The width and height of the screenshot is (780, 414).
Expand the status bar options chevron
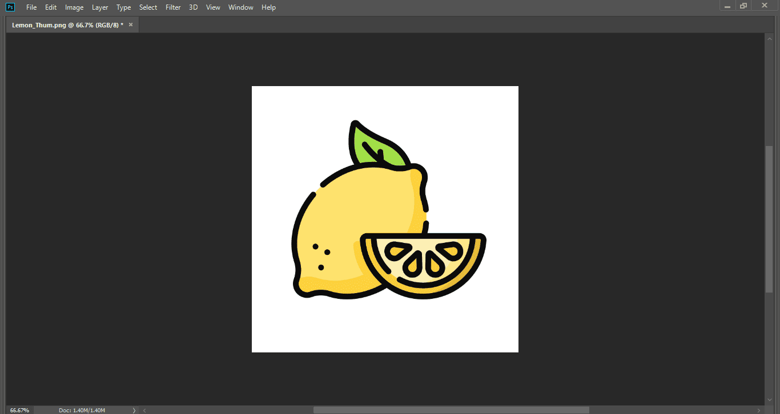[x=134, y=410]
